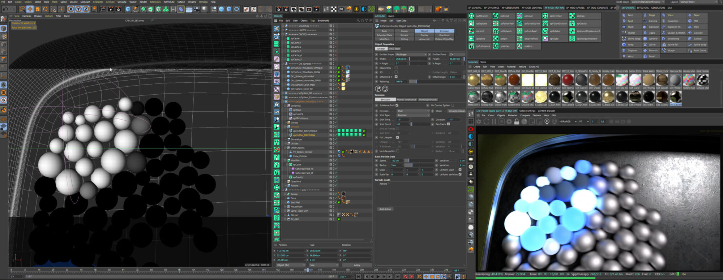Switch to the XP_DYNAMICS palette tab
723x280 pixels.
(492, 8)
